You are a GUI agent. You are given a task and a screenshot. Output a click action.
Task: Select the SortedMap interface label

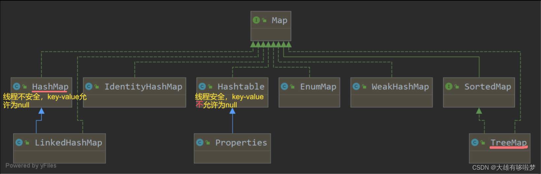pyautogui.click(x=488, y=87)
